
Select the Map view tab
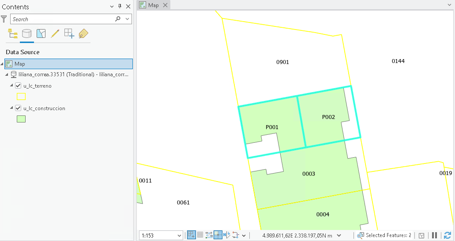pyautogui.click(x=154, y=5)
